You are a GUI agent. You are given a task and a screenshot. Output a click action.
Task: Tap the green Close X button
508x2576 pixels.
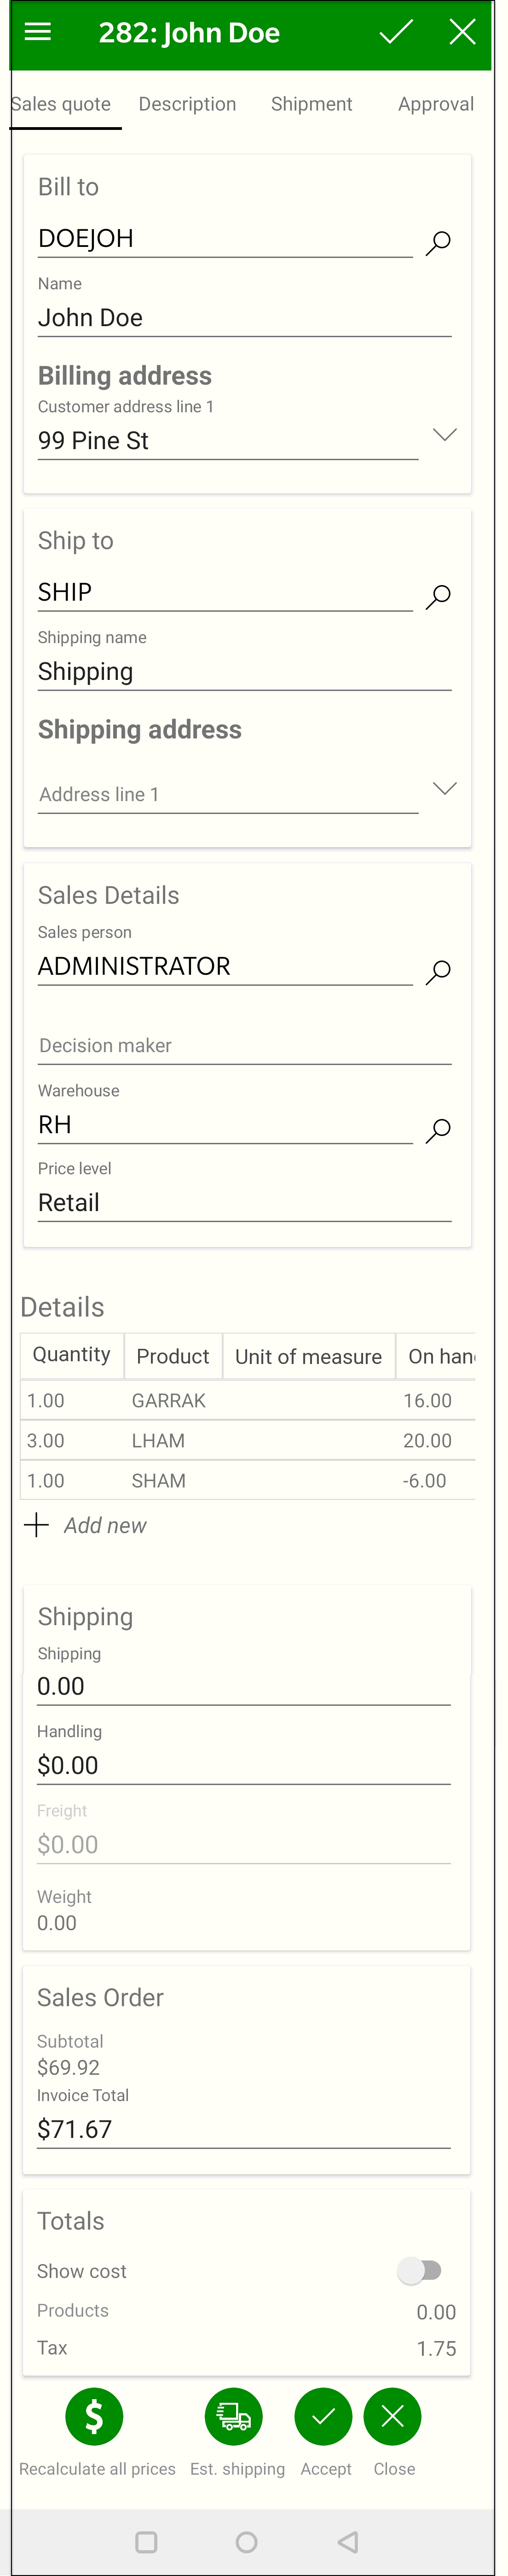392,2416
